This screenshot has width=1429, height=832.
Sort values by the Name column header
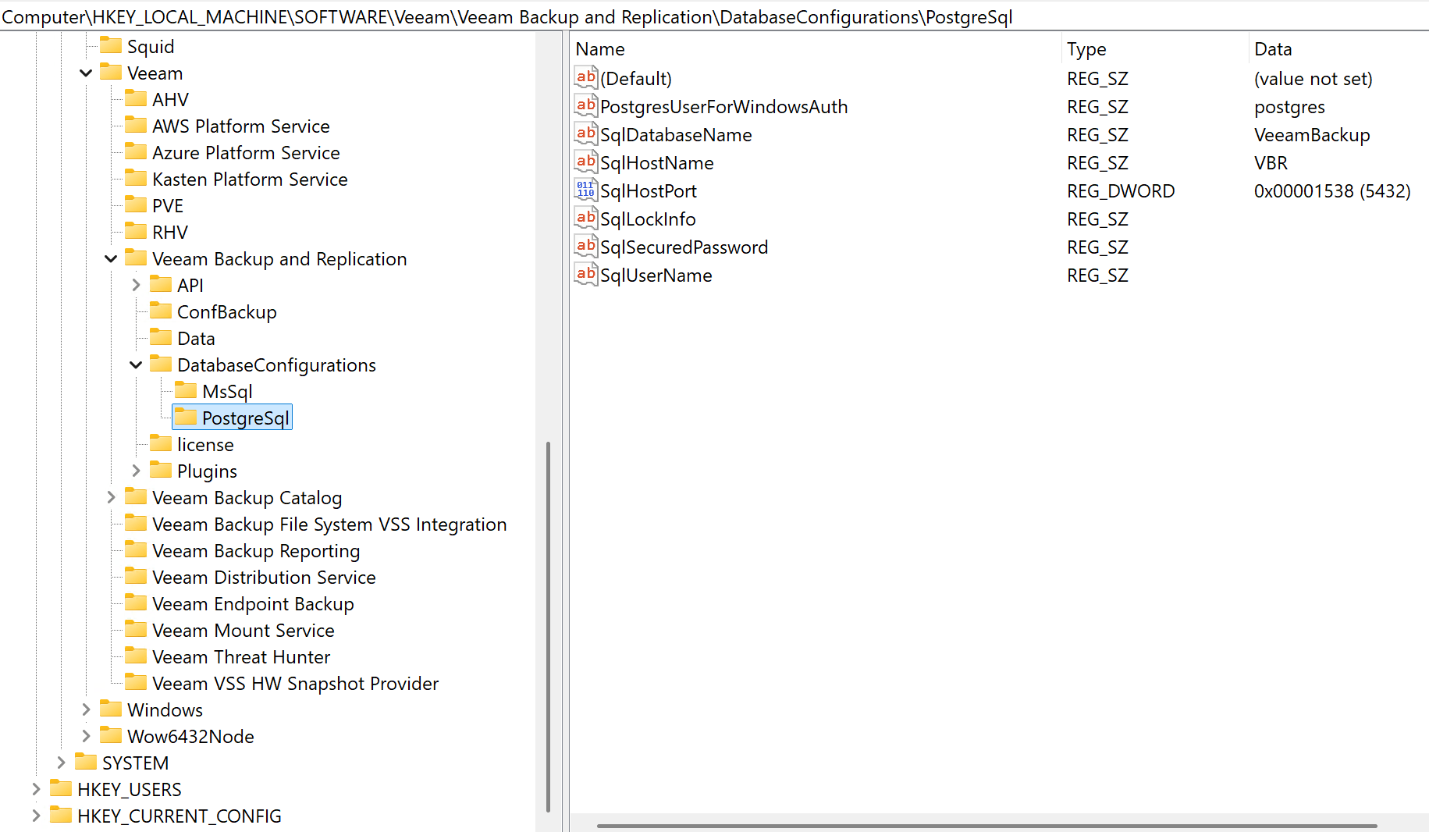815,48
